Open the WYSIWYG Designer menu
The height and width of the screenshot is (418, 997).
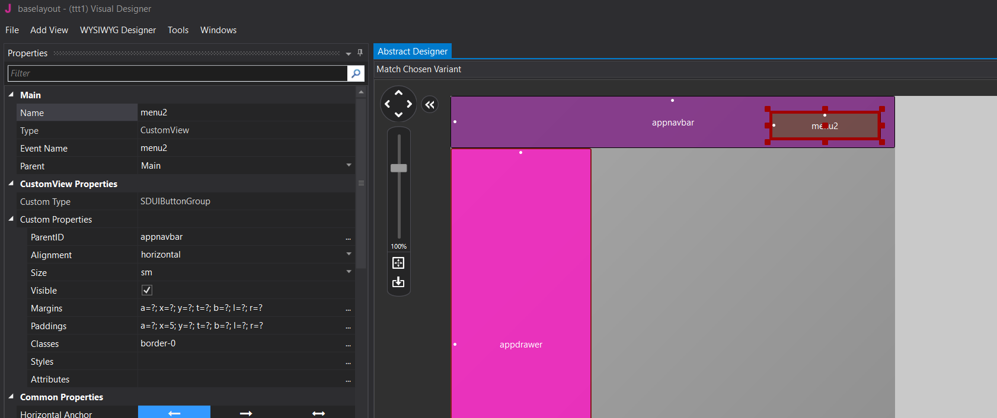click(118, 30)
